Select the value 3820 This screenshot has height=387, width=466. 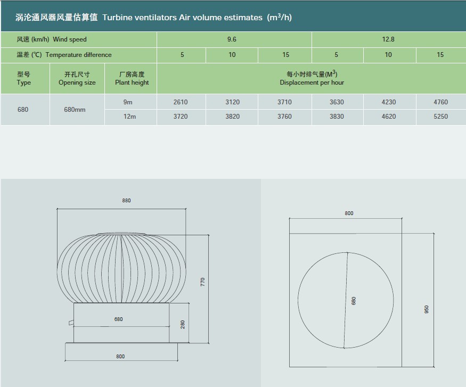pyautogui.click(x=232, y=117)
